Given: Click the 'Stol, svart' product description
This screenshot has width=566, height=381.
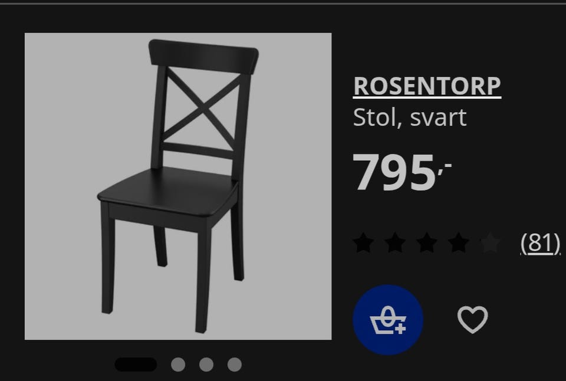Looking at the screenshot, I should click(x=410, y=118).
